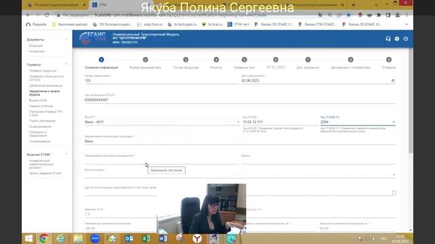The image size is (435, 244).
Task: Open the lk.fsrar.ru bookmark
Action: pos(212,24)
